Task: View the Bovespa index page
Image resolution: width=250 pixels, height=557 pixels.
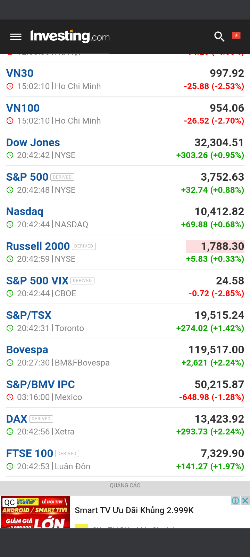Action: click(27, 350)
